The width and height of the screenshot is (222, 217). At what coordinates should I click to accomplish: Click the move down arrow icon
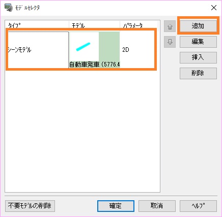click(x=170, y=42)
